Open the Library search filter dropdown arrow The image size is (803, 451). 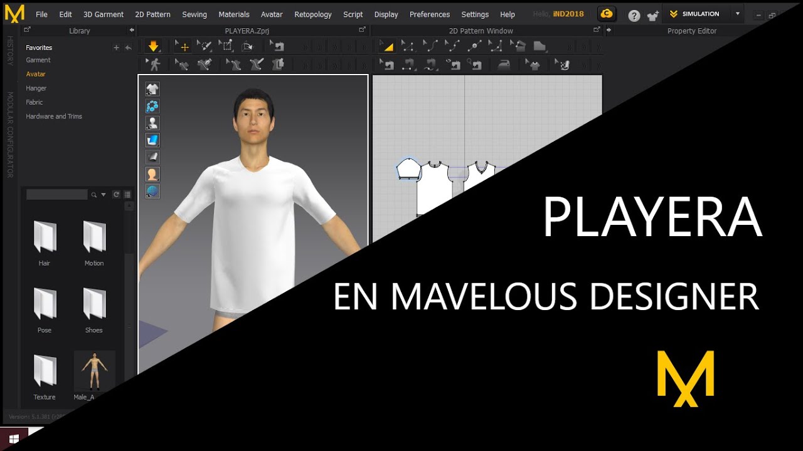(104, 195)
